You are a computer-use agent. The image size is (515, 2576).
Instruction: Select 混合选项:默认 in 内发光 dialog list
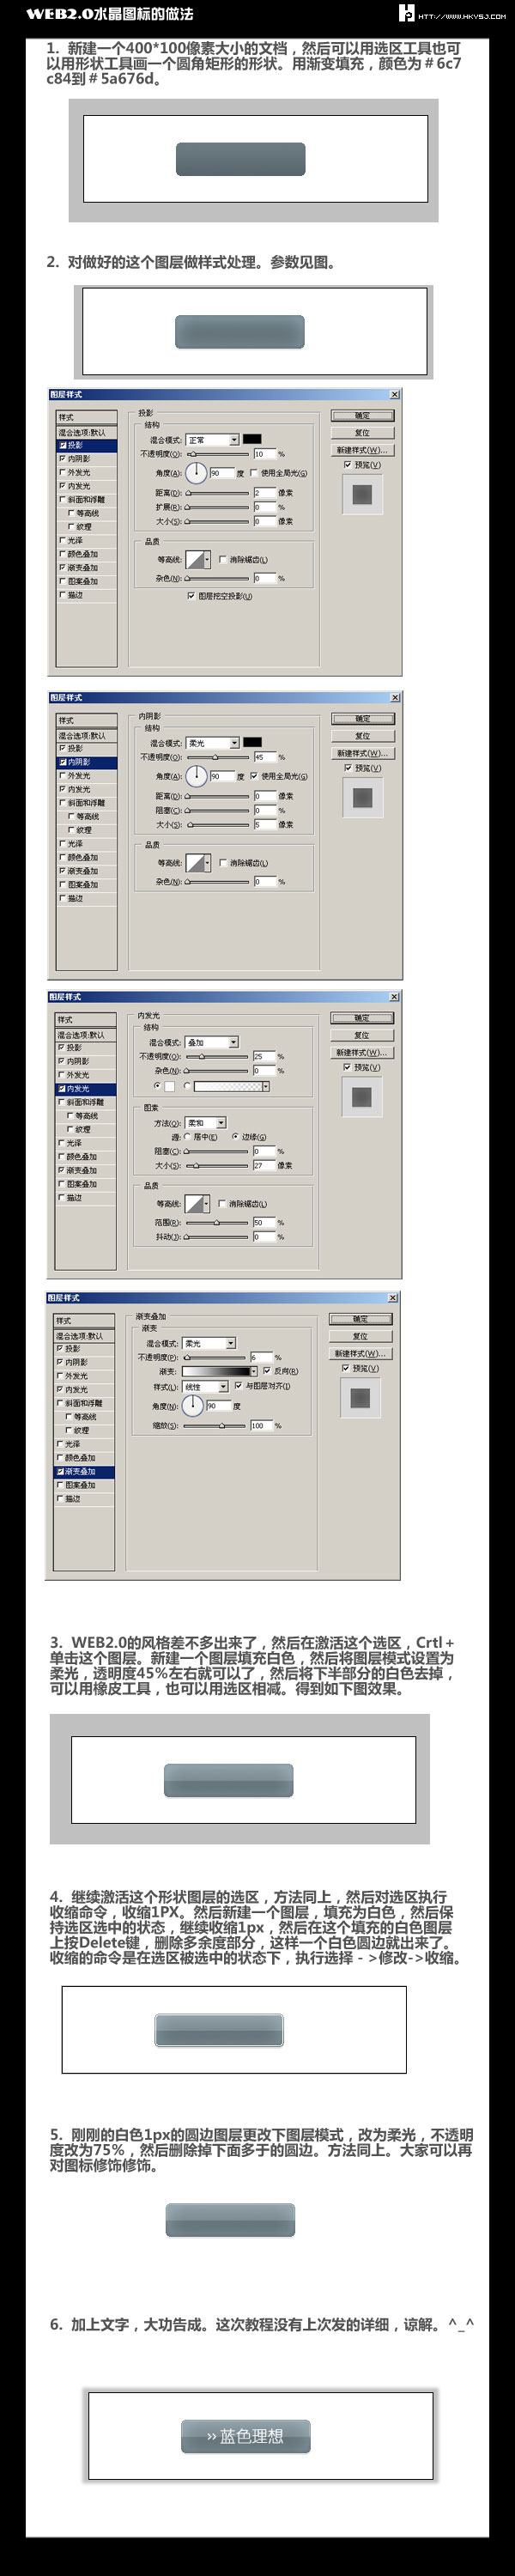point(85,1034)
